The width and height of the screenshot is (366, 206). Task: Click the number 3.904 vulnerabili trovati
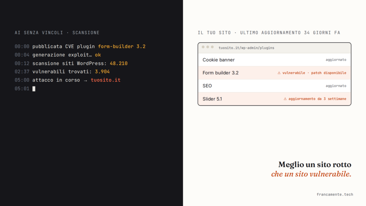[102, 72]
